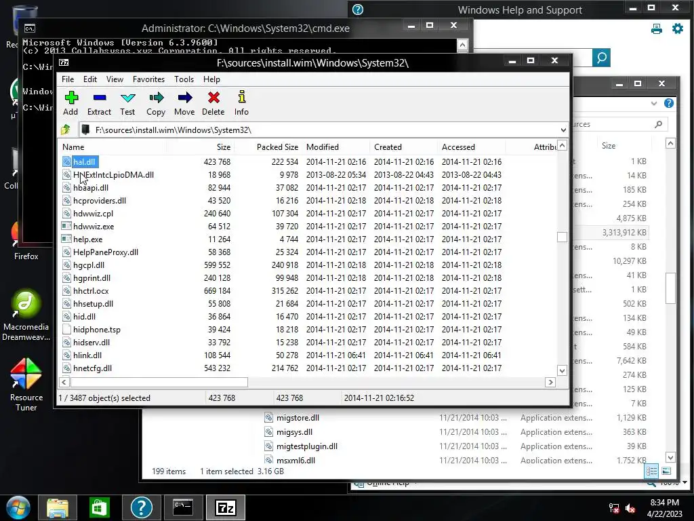The height and width of the screenshot is (521, 694).
Task: Select migtestplugin.dll in Explorer window
Action: (x=307, y=446)
